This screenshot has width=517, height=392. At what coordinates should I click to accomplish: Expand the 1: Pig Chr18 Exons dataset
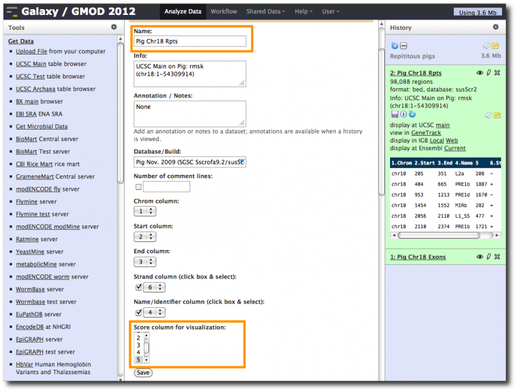418,257
